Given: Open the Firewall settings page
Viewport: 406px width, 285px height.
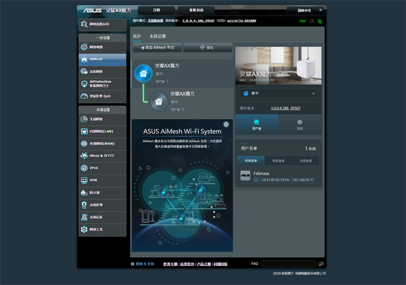Looking at the screenshot, I should coord(102,193).
